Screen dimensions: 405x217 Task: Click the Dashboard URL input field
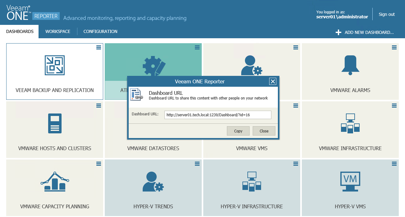pos(218,115)
